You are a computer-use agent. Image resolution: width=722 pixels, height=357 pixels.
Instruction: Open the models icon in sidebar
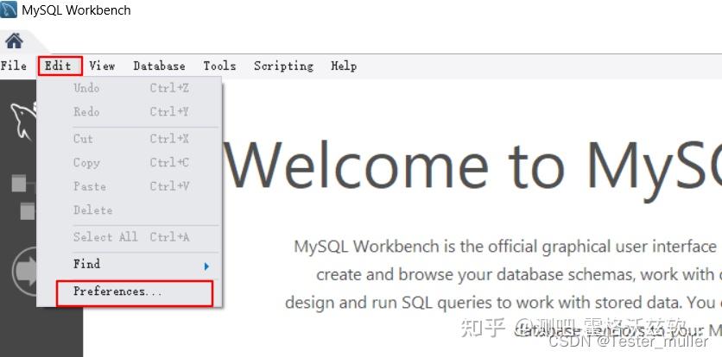23,197
